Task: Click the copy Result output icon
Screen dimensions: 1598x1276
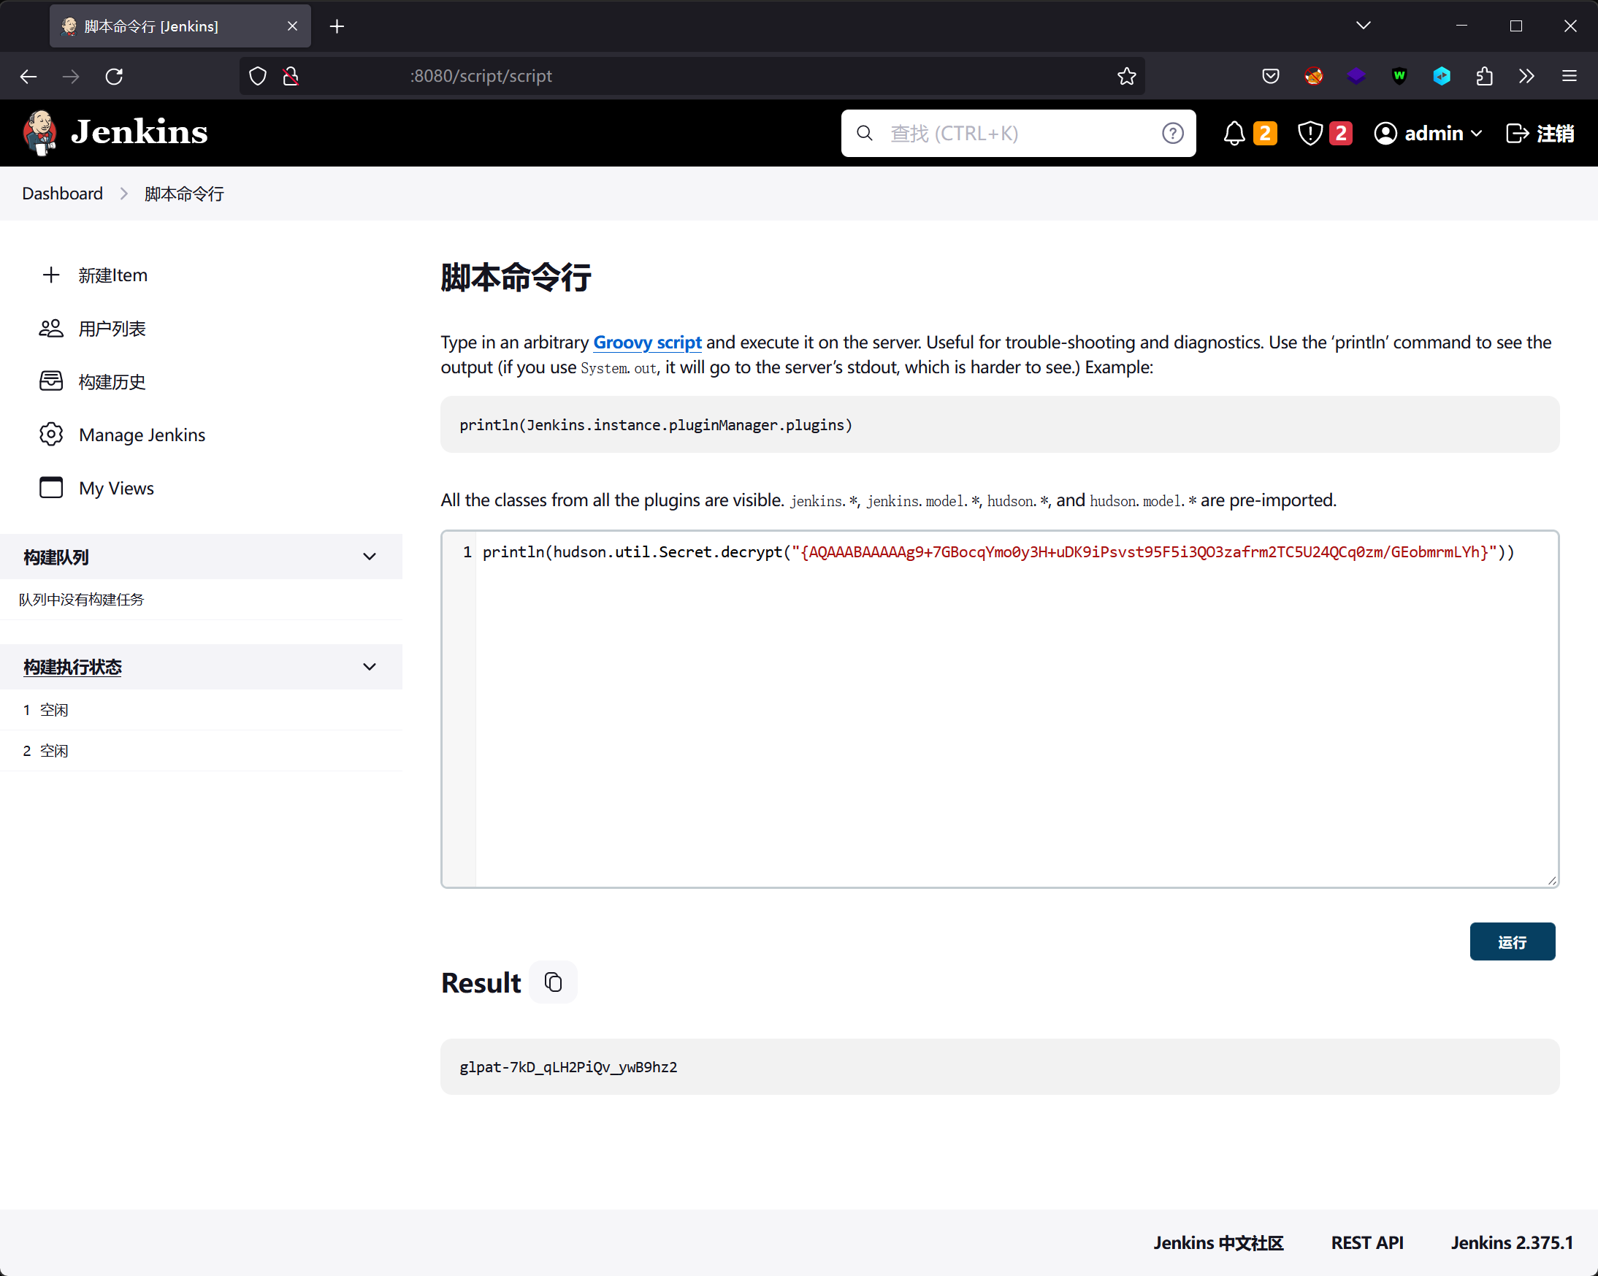Action: 553,982
